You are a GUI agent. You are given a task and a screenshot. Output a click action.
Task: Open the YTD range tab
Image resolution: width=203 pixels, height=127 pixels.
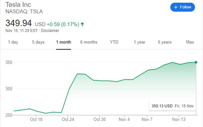coord(114,42)
